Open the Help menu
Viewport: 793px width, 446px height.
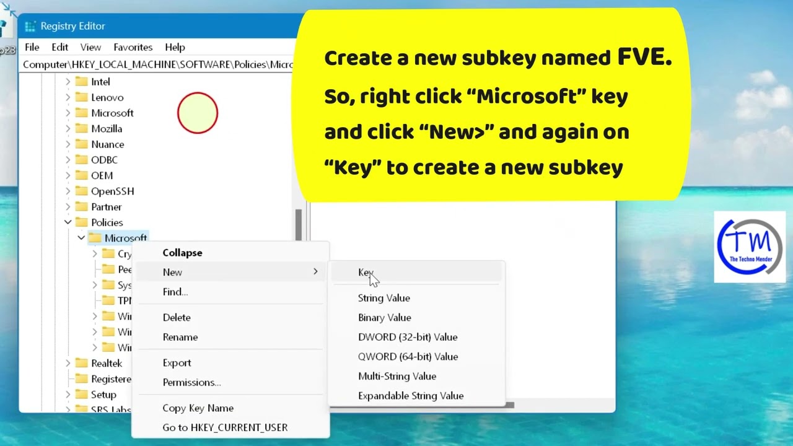175,47
